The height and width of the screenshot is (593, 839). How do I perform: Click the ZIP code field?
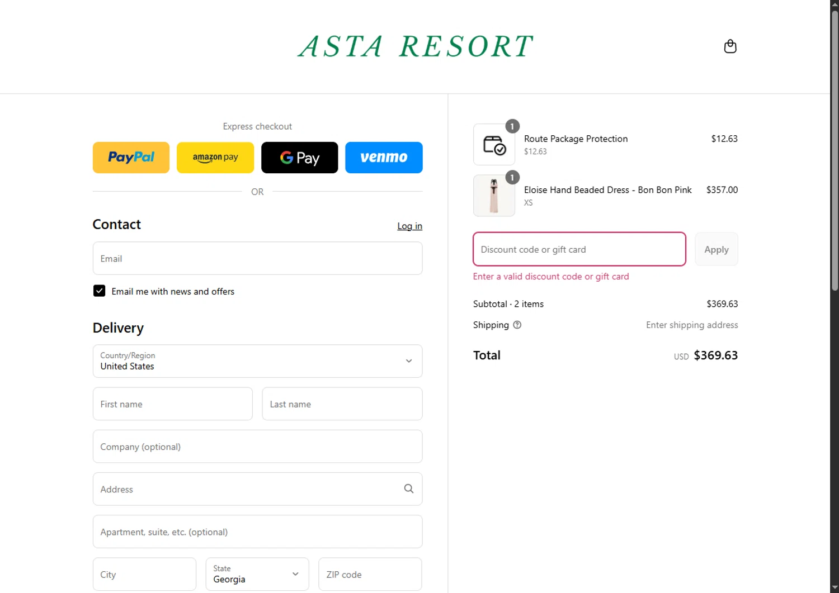[x=370, y=574]
